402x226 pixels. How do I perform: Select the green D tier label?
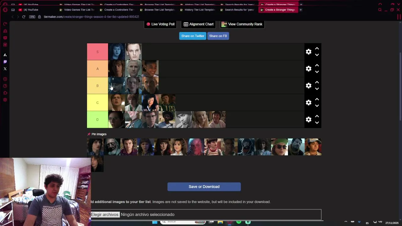97,120
